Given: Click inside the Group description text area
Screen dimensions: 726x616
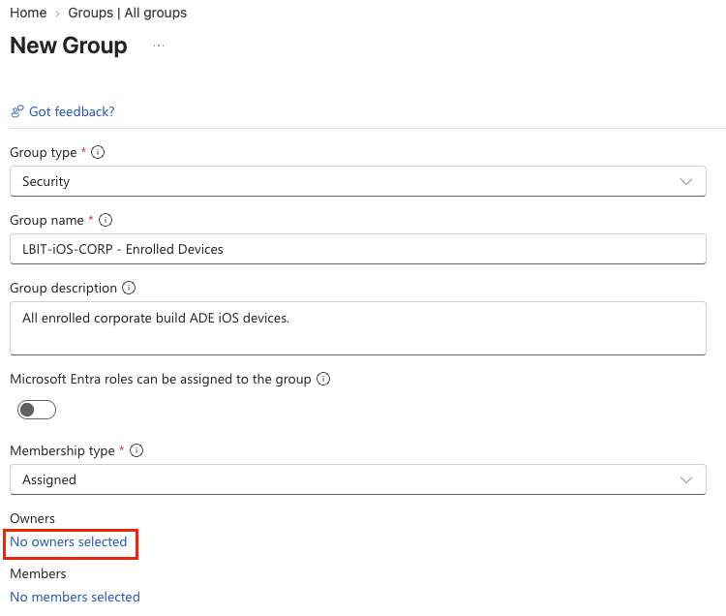Looking at the screenshot, I should 358,328.
